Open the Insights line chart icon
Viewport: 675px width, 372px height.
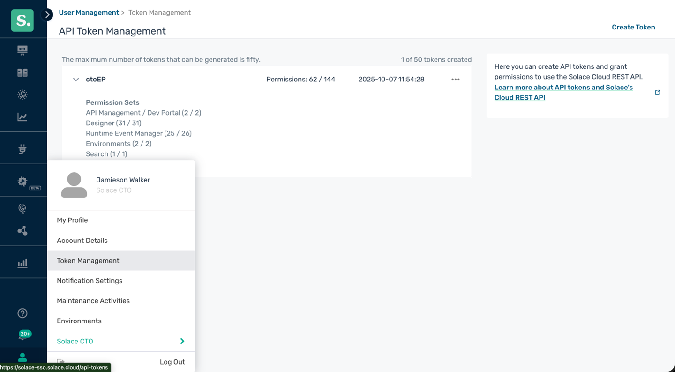[22, 117]
